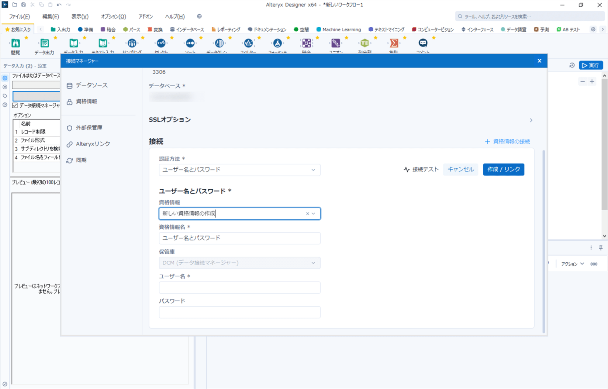Image resolution: width=608 pixels, height=389 pixels.
Task: Click the global search box
Action: [x=530, y=16]
